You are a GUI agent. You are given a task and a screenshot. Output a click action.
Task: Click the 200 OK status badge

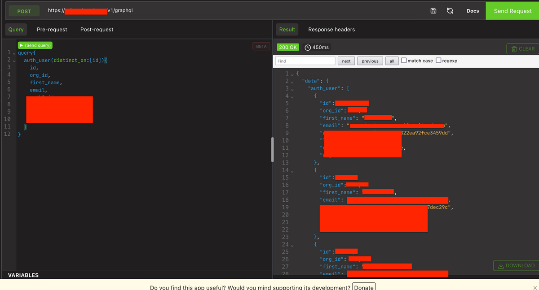point(288,47)
